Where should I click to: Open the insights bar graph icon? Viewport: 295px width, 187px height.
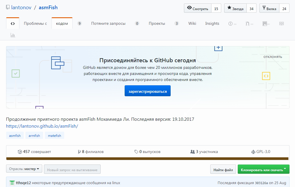[x=13, y=35]
